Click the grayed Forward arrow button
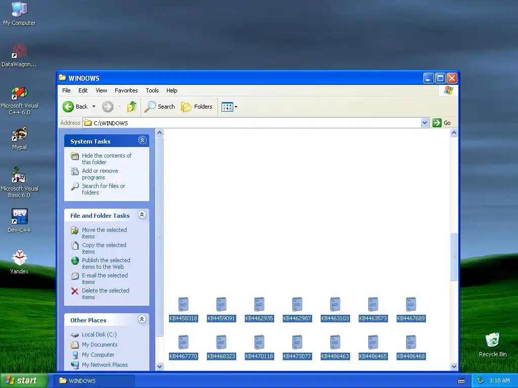 pyautogui.click(x=108, y=107)
